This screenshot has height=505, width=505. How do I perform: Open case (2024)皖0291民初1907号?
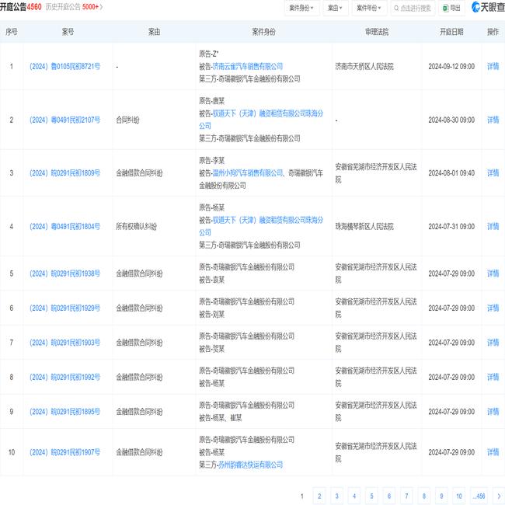[64, 452]
